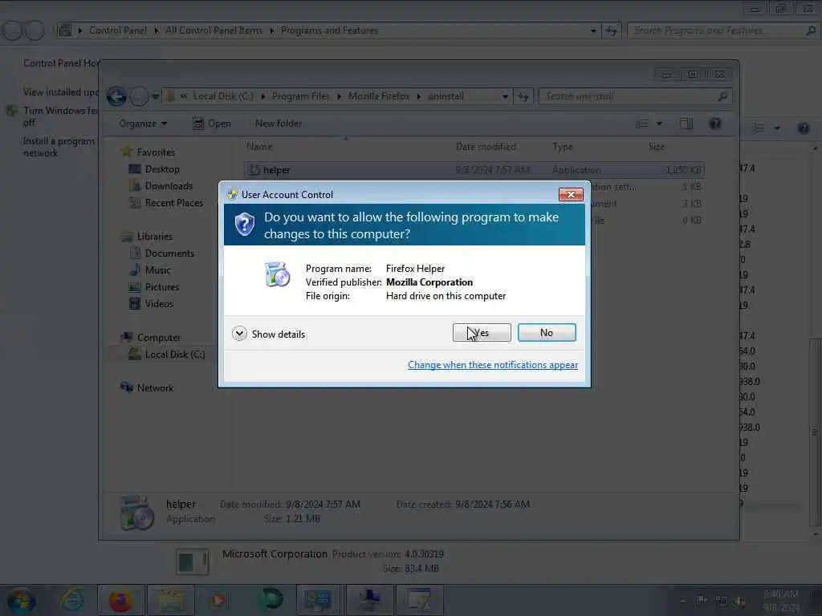The height and width of the screenshot is (616, 822).
Task: Click Programs and Features breadcrumb
Action: point(330,30)
